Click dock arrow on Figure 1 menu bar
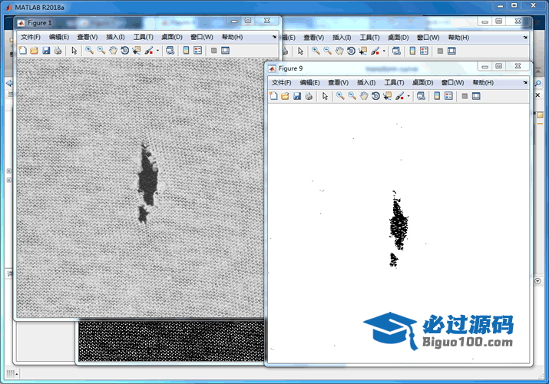Screen dimensions: 549x384 point(275,37)
